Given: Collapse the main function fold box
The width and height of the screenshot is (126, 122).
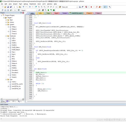Looking at the screenshot, I should click(x=33, y=71).
